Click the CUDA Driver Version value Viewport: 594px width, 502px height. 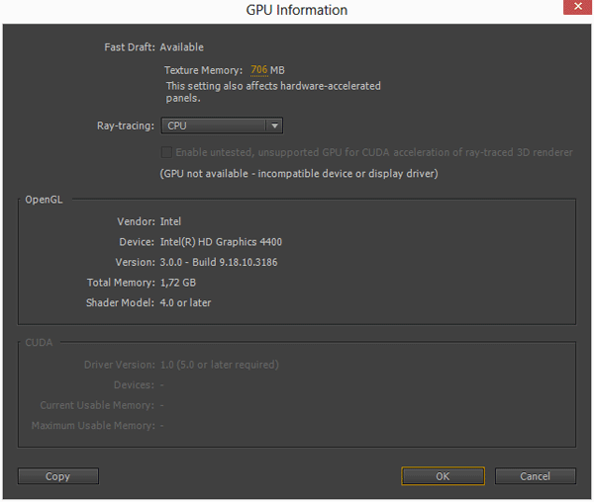pos(219,365)
